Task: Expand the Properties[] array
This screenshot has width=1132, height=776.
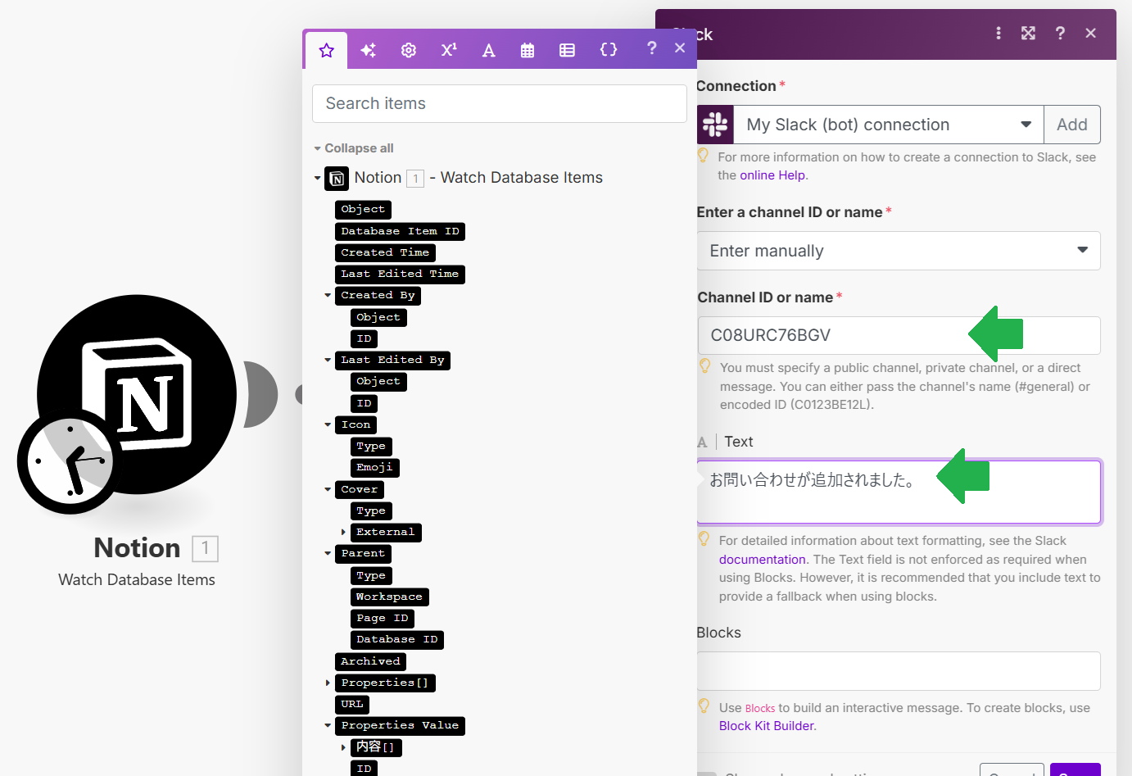Action: click(x=328, y=683)
